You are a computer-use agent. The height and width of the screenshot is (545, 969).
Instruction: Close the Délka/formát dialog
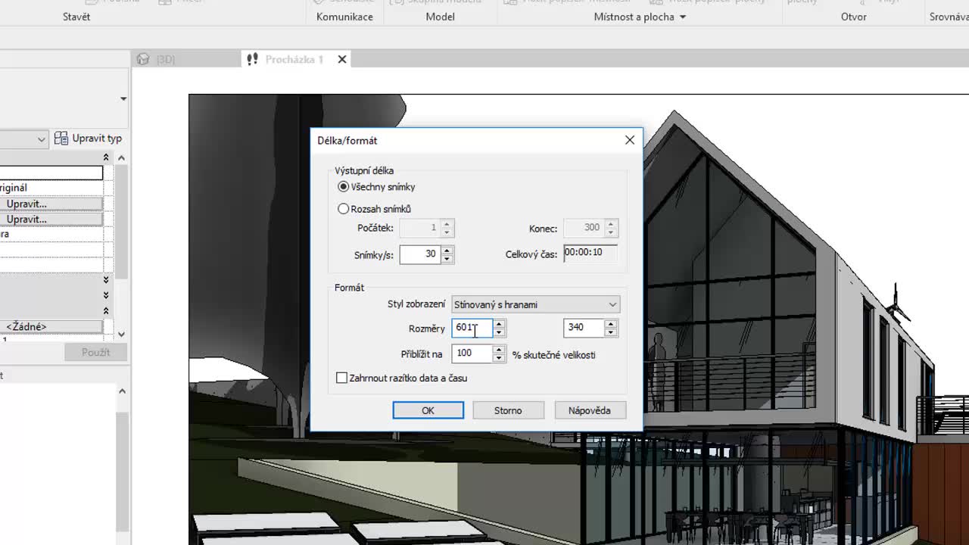point(630,140)
